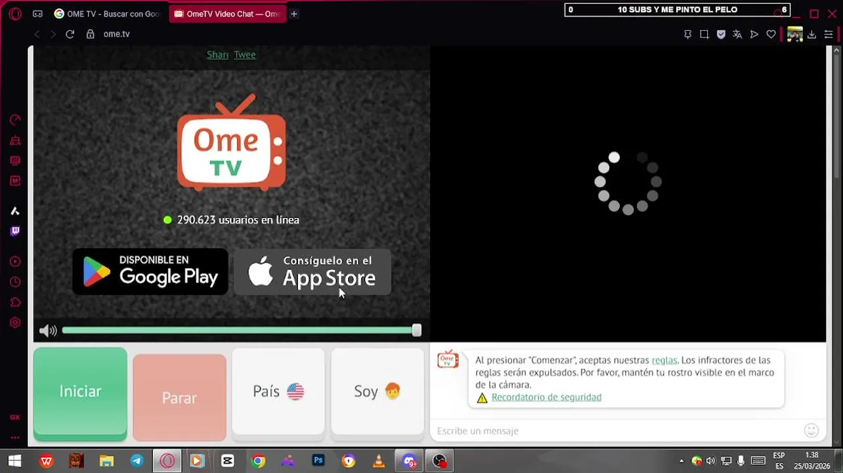Open the translate page icon

tap(737, 34)
